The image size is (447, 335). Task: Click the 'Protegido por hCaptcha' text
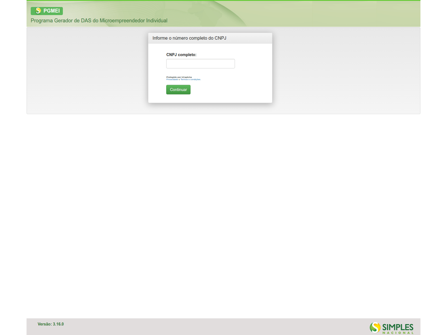(x=179, y=77)
